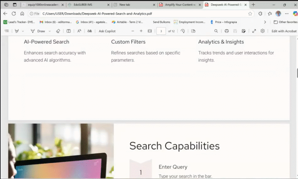Add this page to favorites with the star
Screen dimensions: 298x179
click(250, 14)
